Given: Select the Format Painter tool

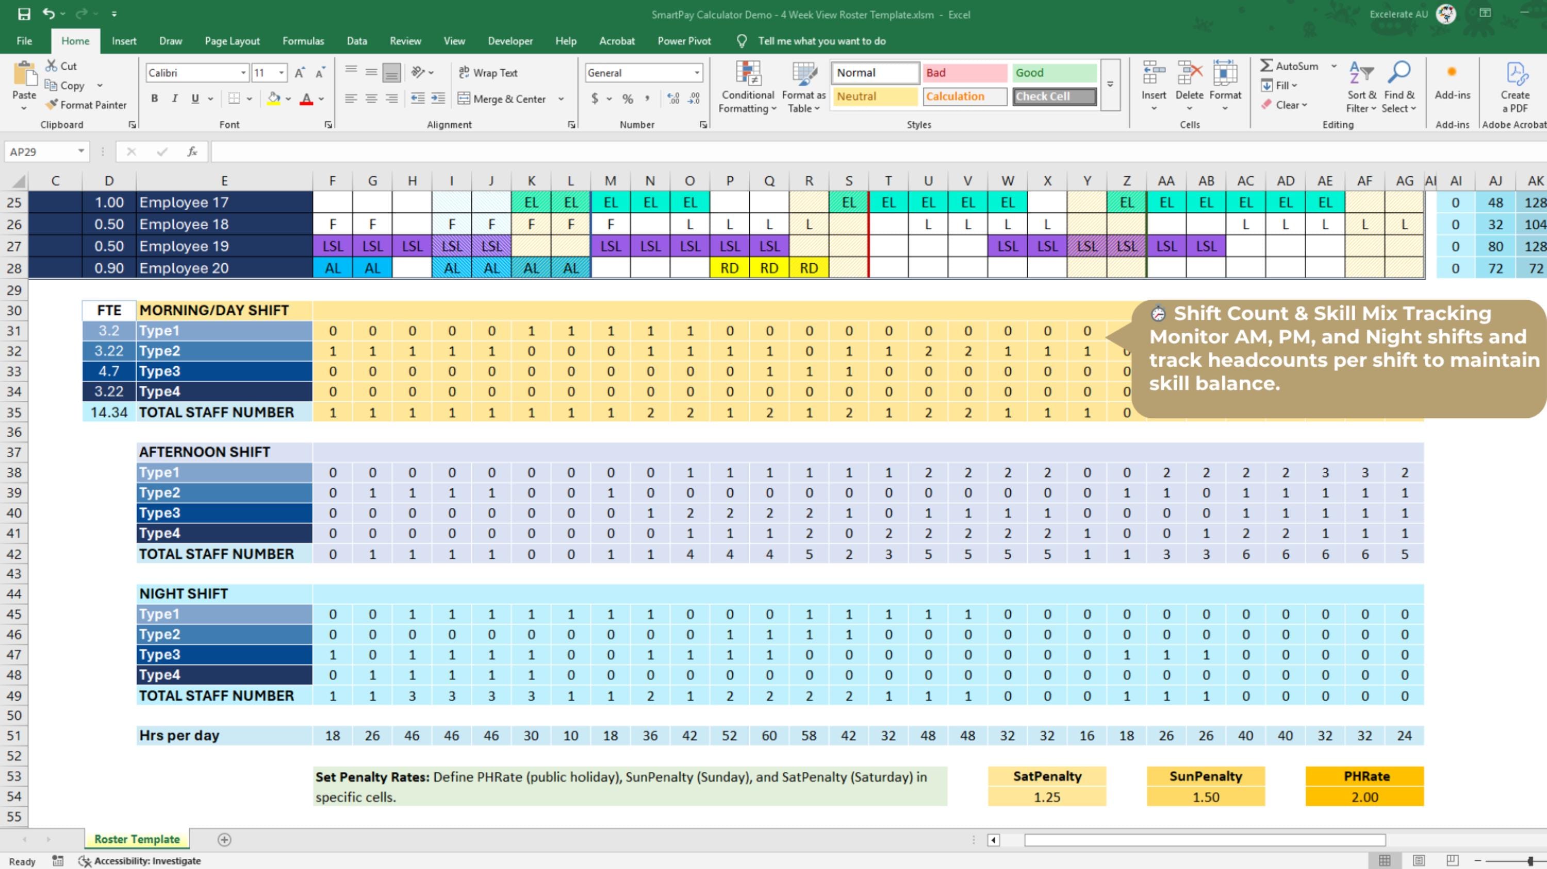Looking at the screenshot, I should click(86, 105).
